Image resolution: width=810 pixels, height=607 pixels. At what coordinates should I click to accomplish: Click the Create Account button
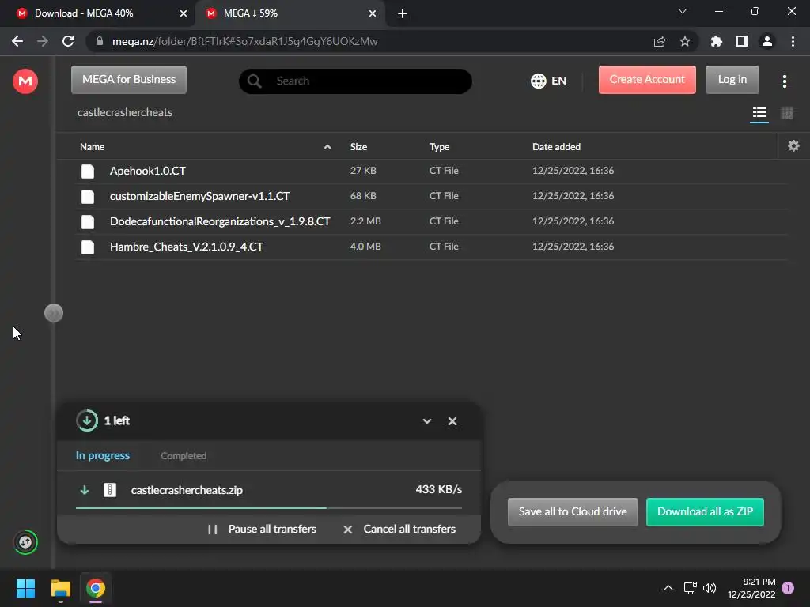(647, 80)
